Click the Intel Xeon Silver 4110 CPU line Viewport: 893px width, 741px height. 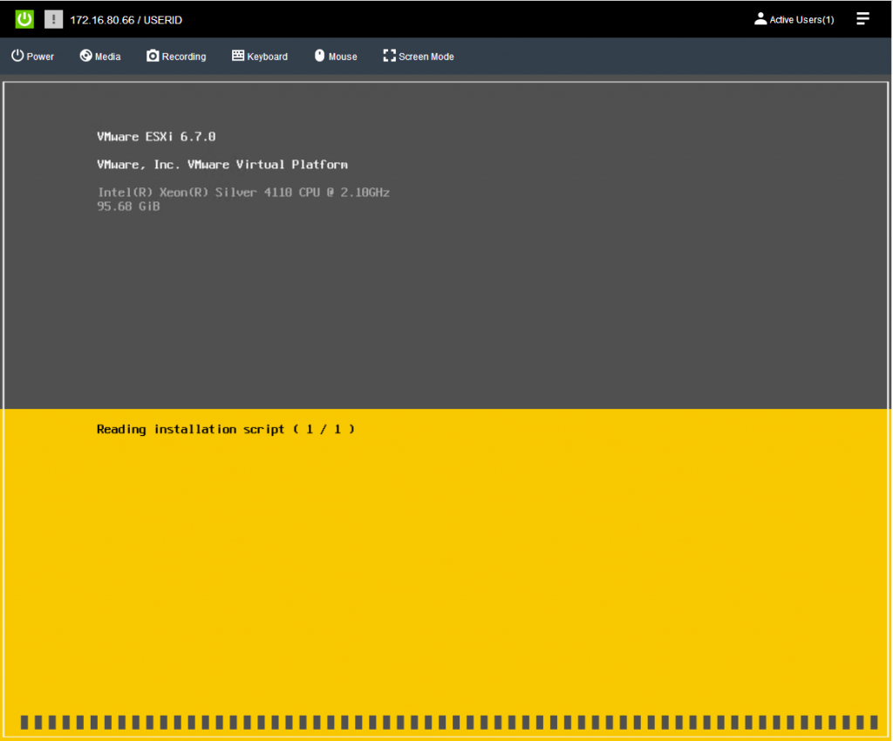pyautogui.click(x=243, y=193)
